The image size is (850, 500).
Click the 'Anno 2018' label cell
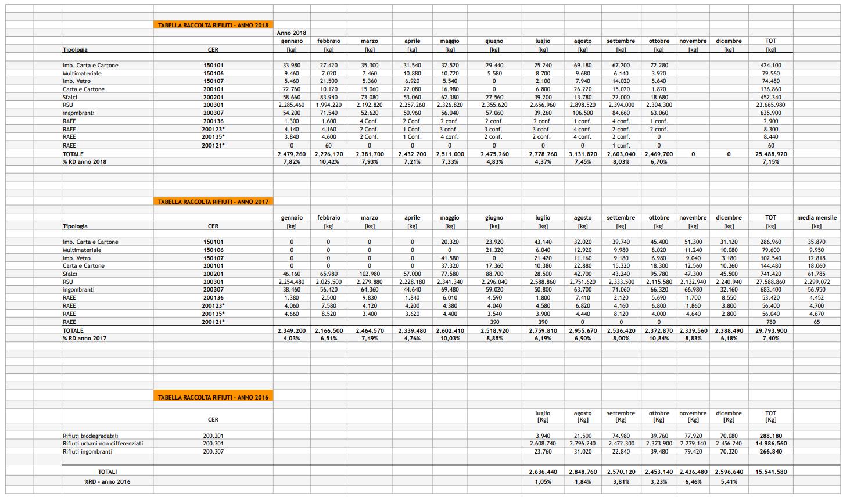click(291, 33)
